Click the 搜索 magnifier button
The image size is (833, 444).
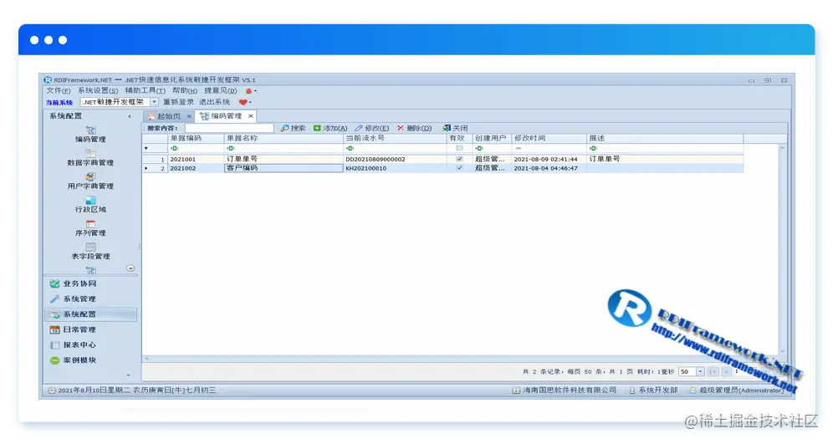pyautogui.click(x=293, y=128)
